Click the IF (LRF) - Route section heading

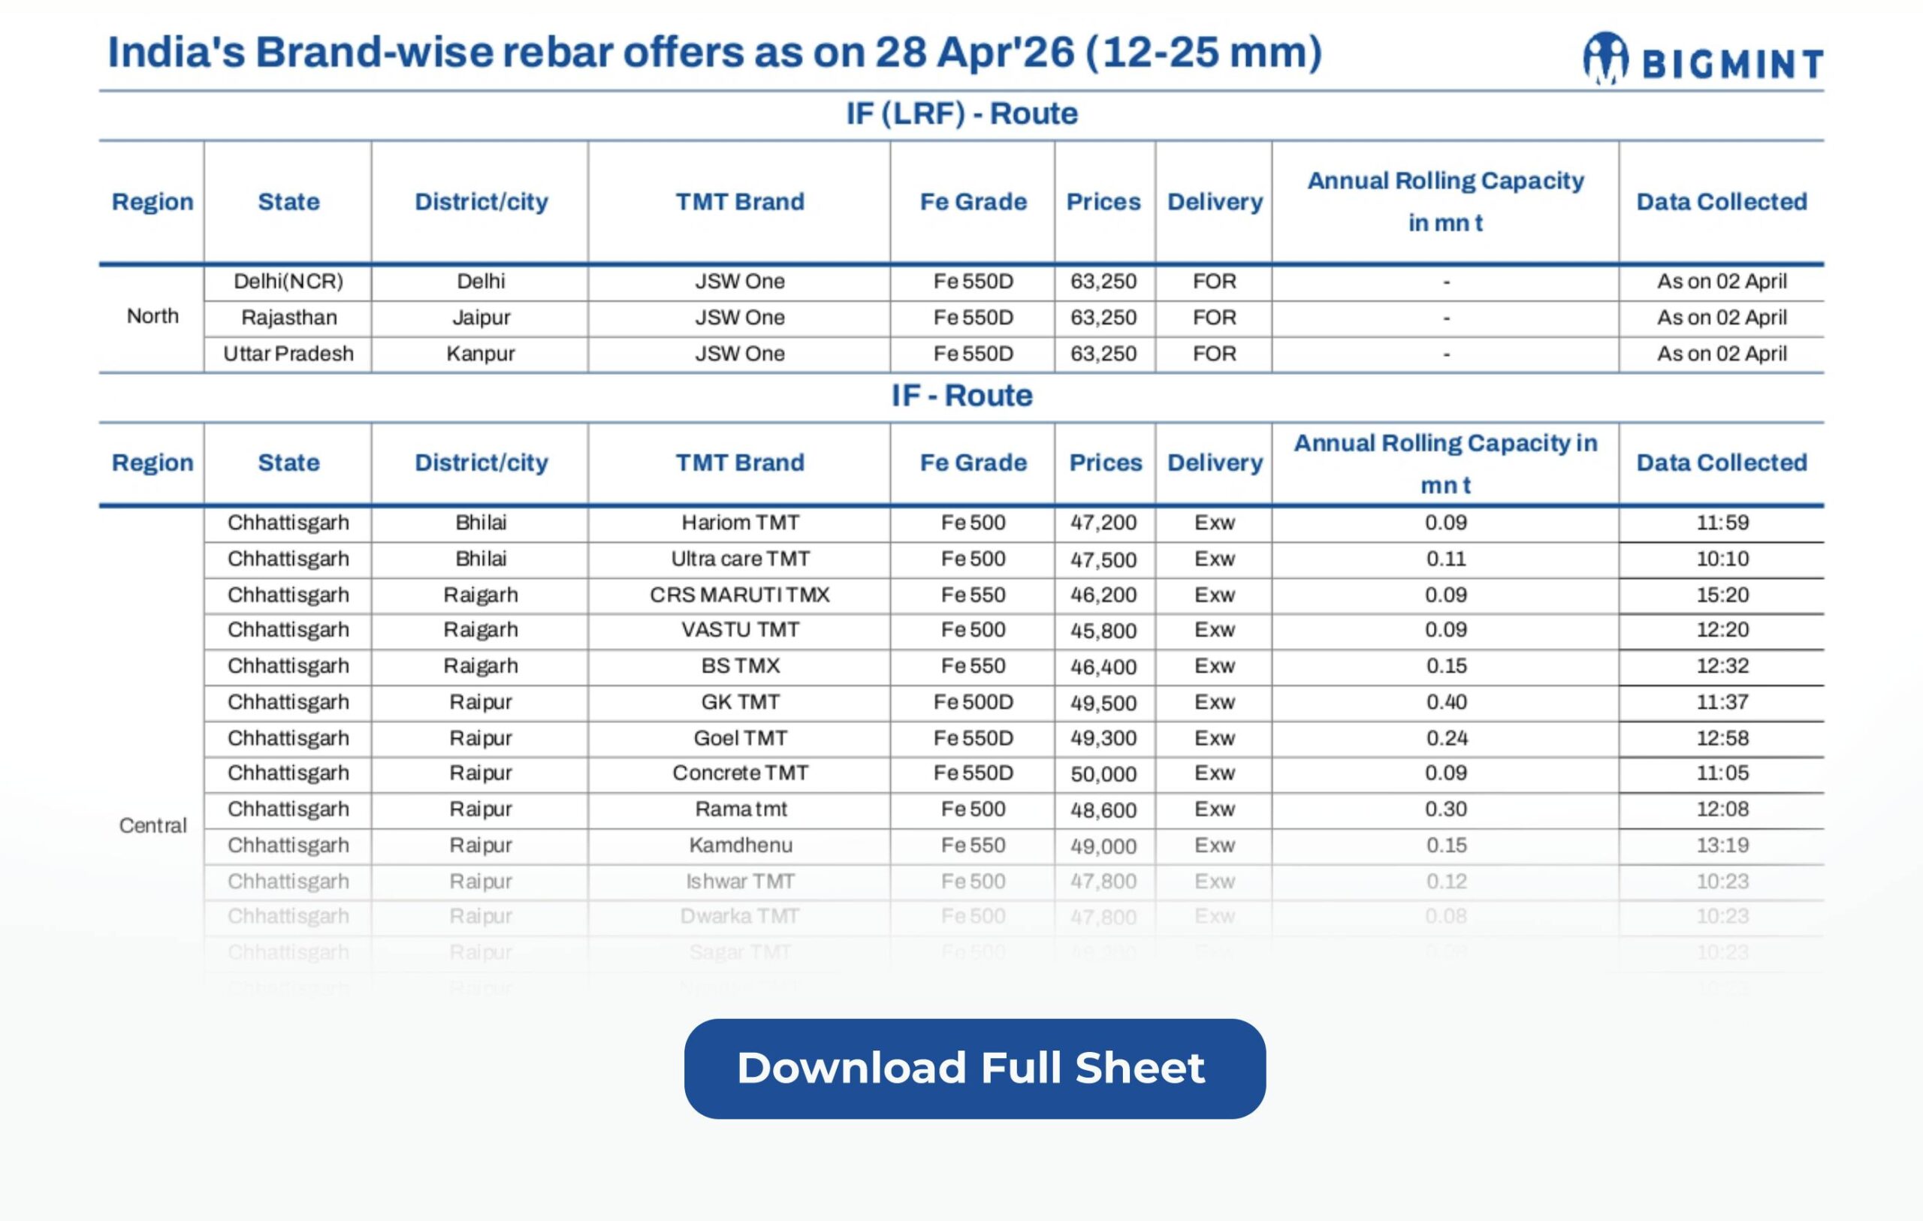pyautogui.click(x=961, y=113)
